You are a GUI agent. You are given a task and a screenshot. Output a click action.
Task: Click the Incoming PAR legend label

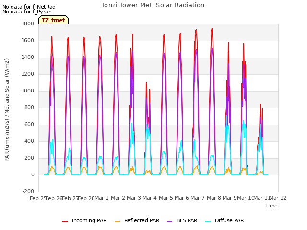click(89, 220)
